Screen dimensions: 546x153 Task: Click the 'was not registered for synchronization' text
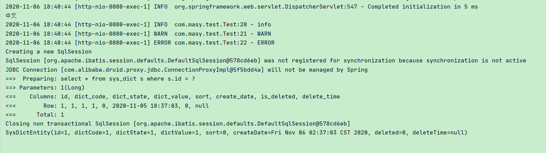point(330,60)
